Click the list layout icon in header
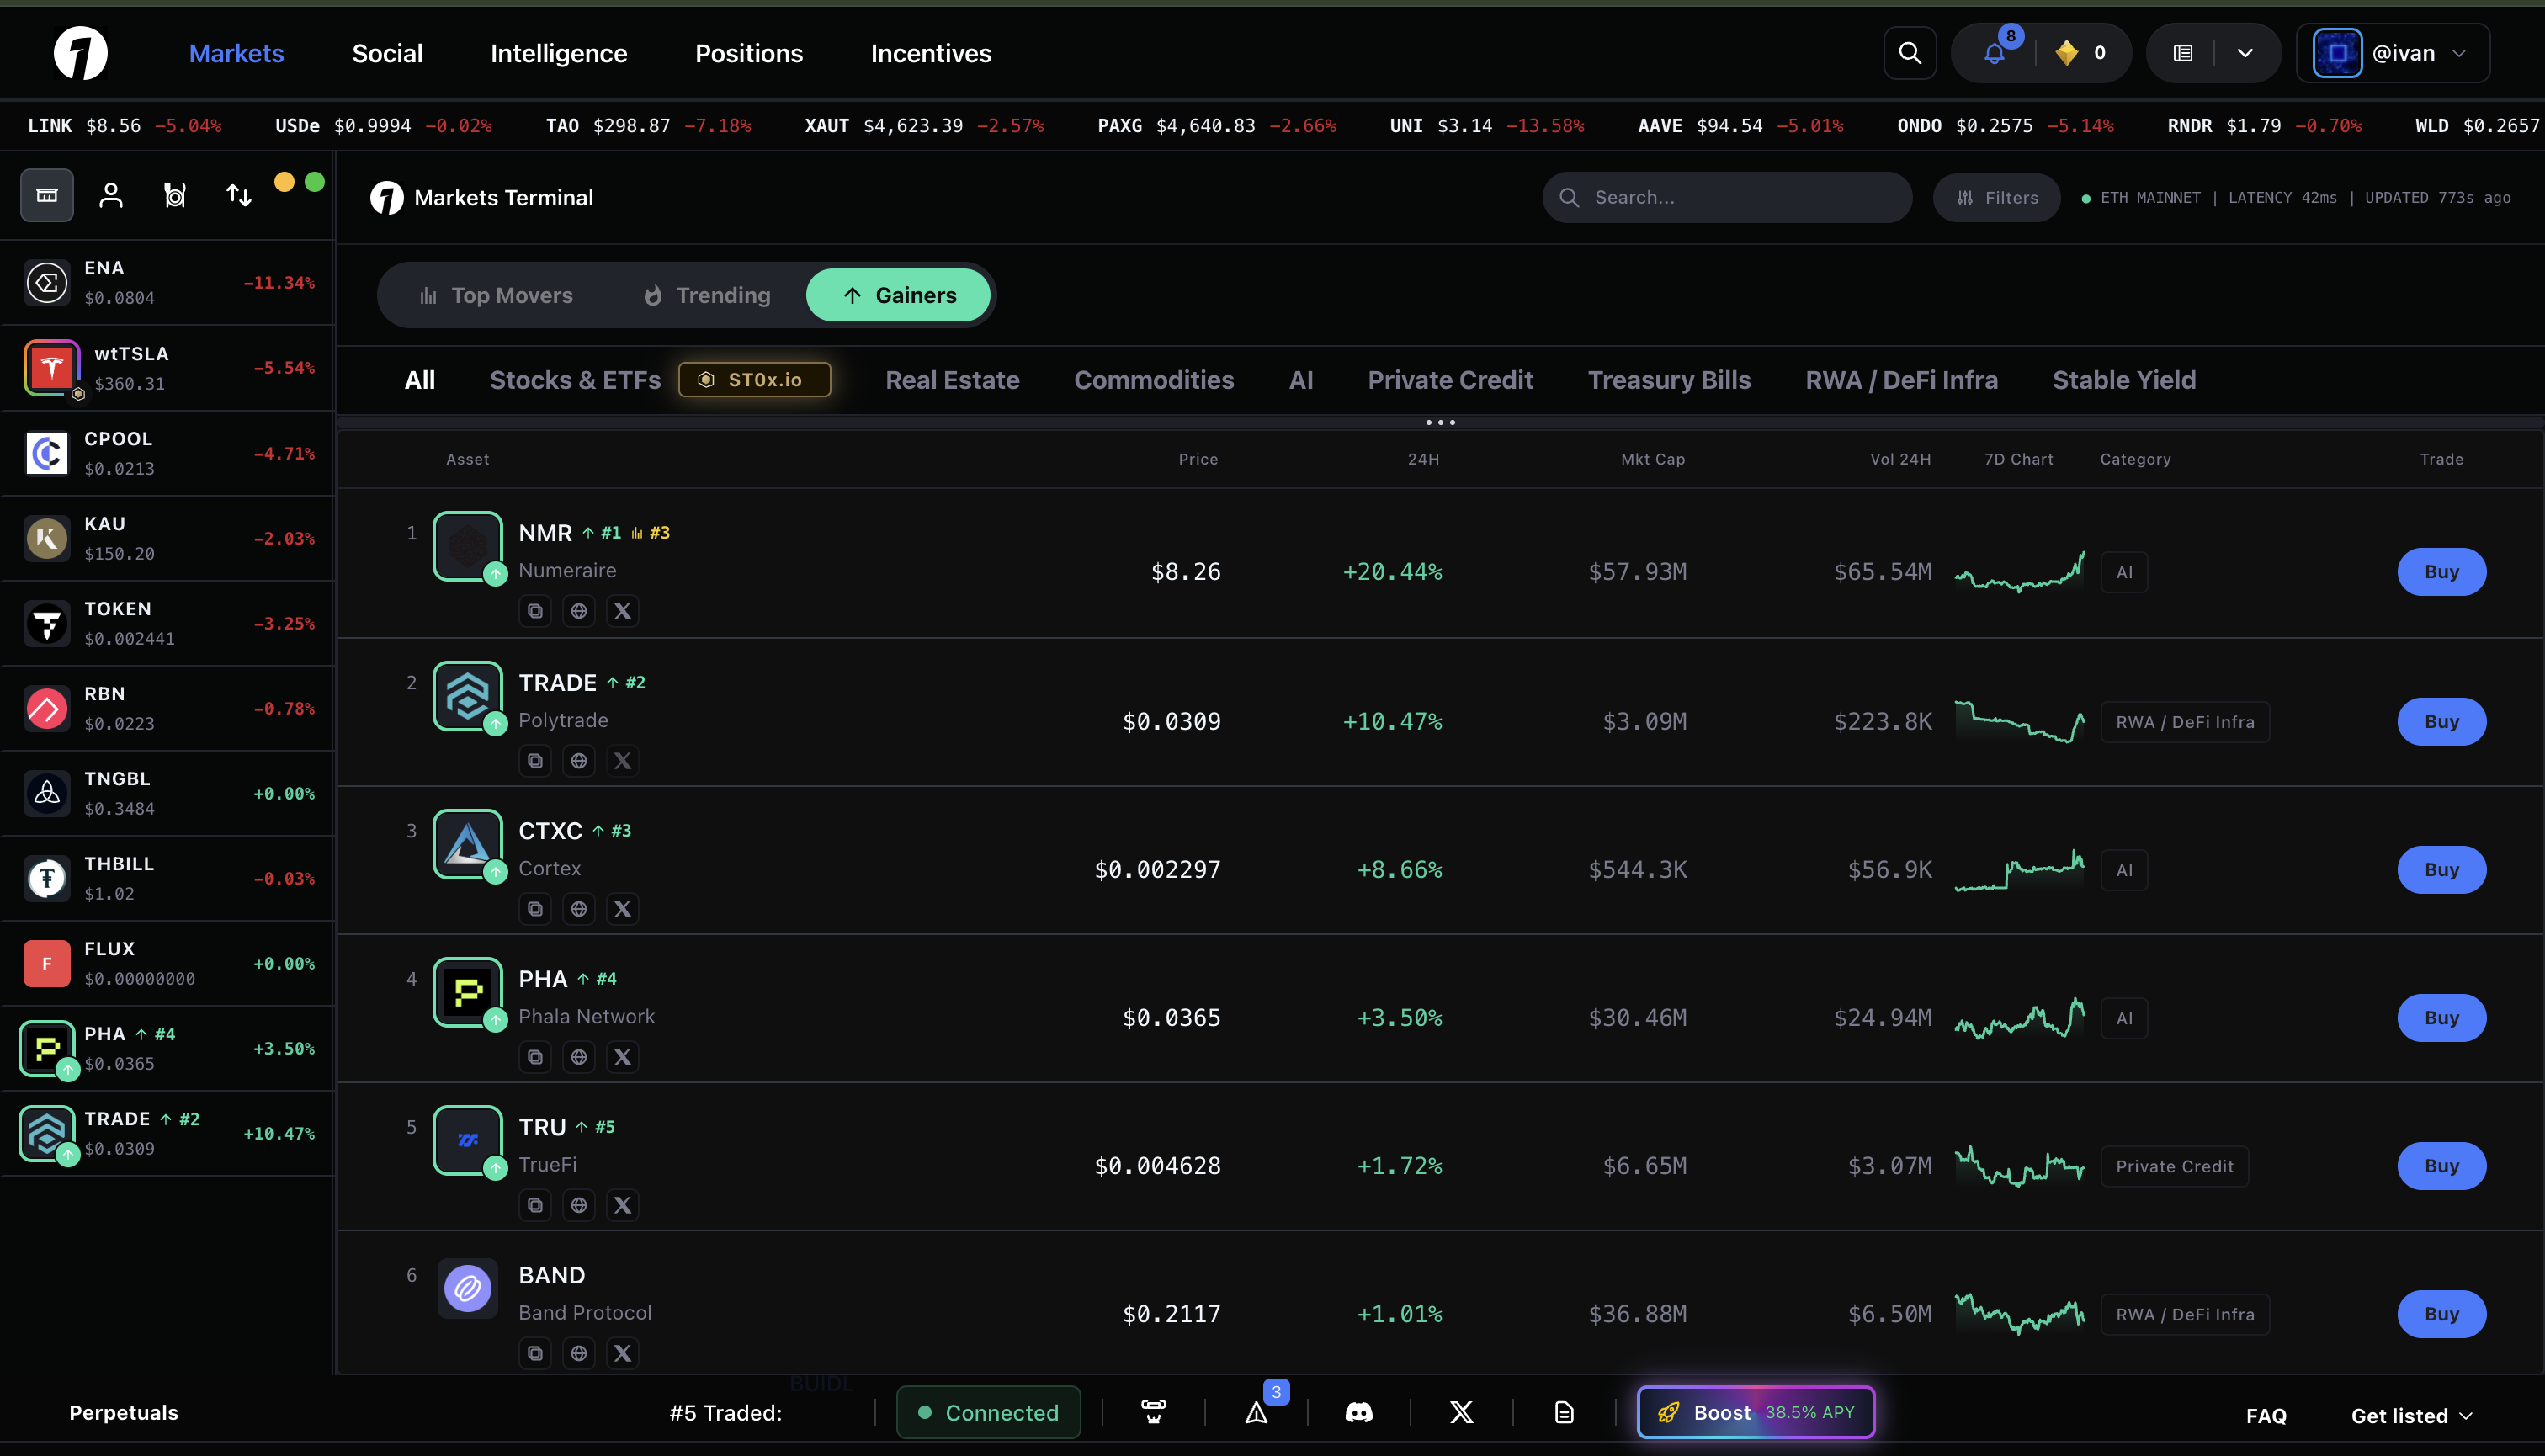The height and width of the screenshot is (1456, 2545). (x=2183, y=53)
